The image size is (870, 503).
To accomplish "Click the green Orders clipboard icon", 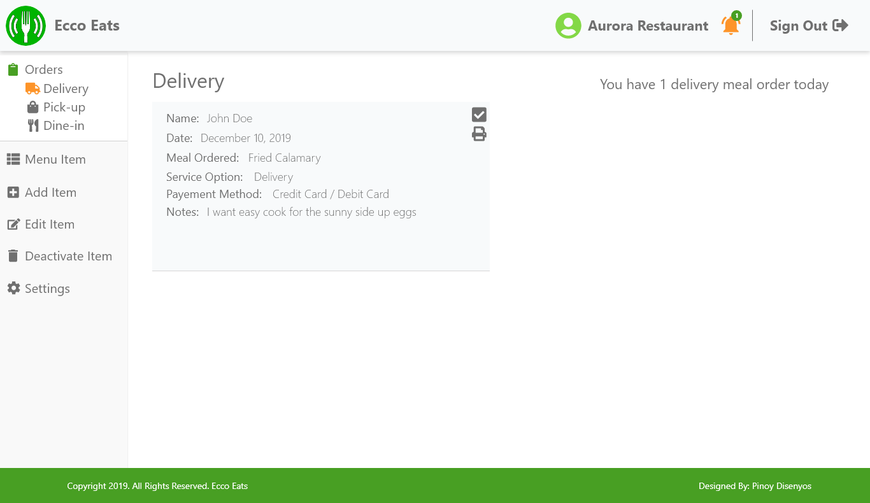I will tap(13, 69).
